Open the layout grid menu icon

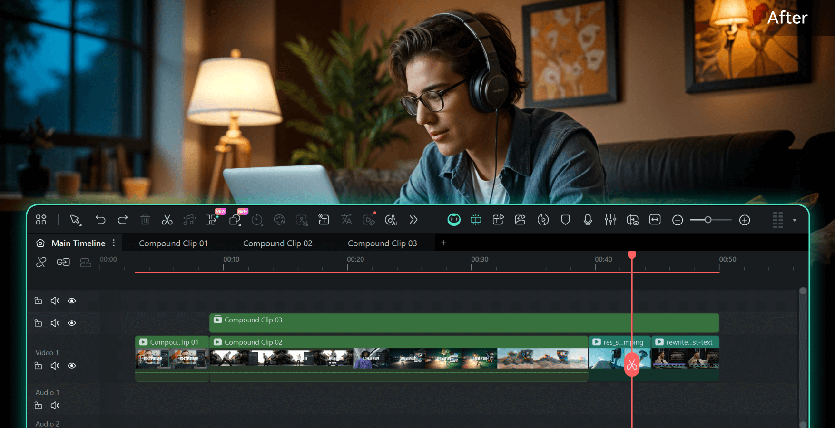click(x=41, y=220)
